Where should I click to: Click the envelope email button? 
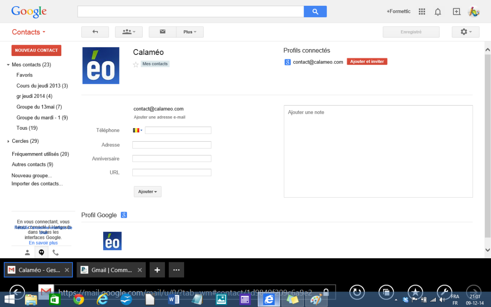(162, 32)
